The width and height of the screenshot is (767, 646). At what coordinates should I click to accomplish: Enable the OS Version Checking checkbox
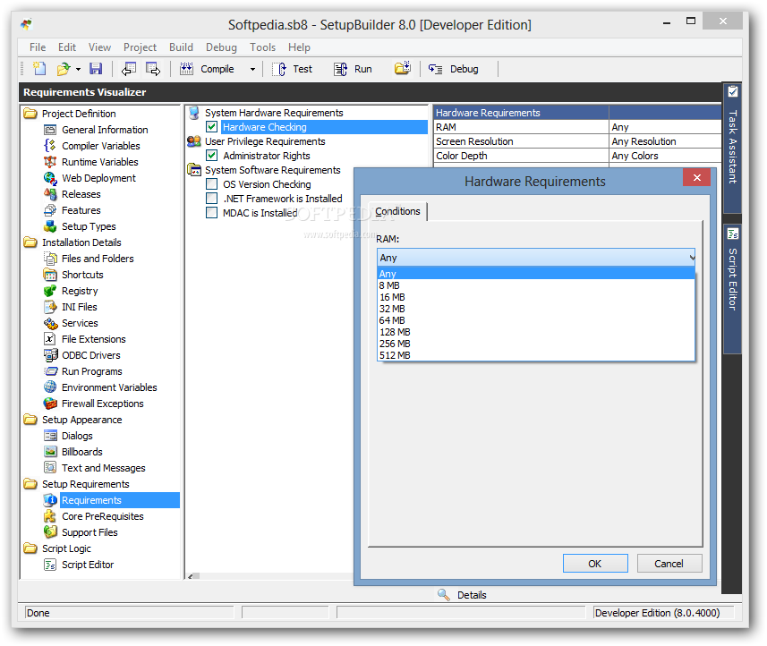coord(212,184)
